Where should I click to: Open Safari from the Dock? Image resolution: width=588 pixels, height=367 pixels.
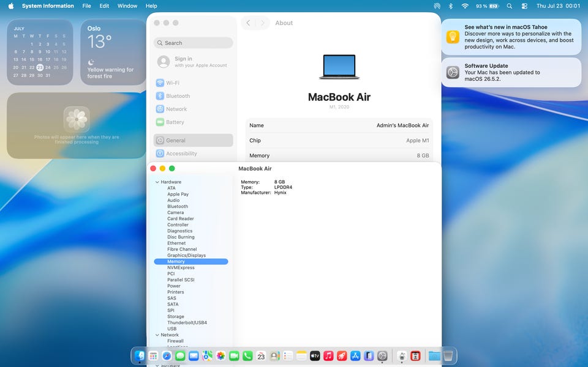[x=167, y=356]
